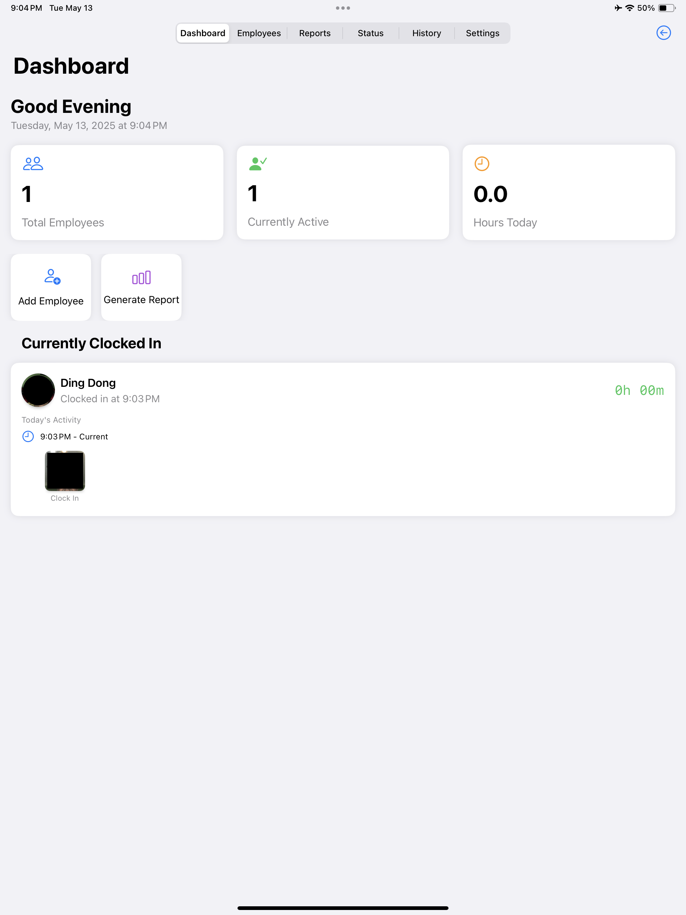Tap the airplane mode icon in the status bar
The height and width of the screenshot is (915, 686).
[617, 7]
